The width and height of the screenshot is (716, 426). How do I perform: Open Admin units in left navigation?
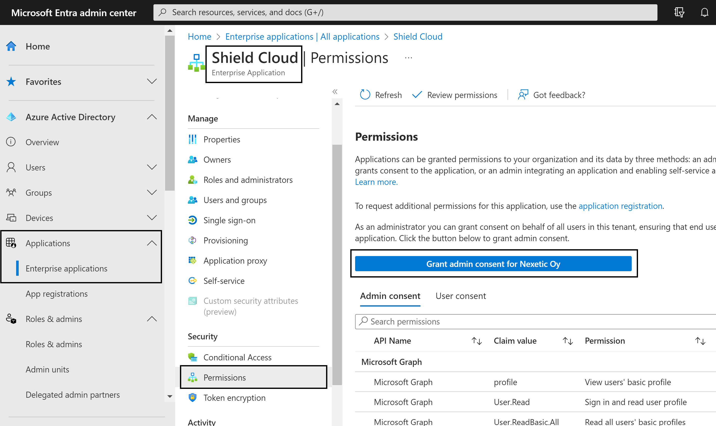47,369
